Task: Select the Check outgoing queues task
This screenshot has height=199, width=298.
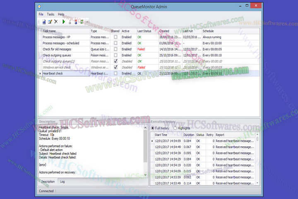Action: click(x=149, y=55)
